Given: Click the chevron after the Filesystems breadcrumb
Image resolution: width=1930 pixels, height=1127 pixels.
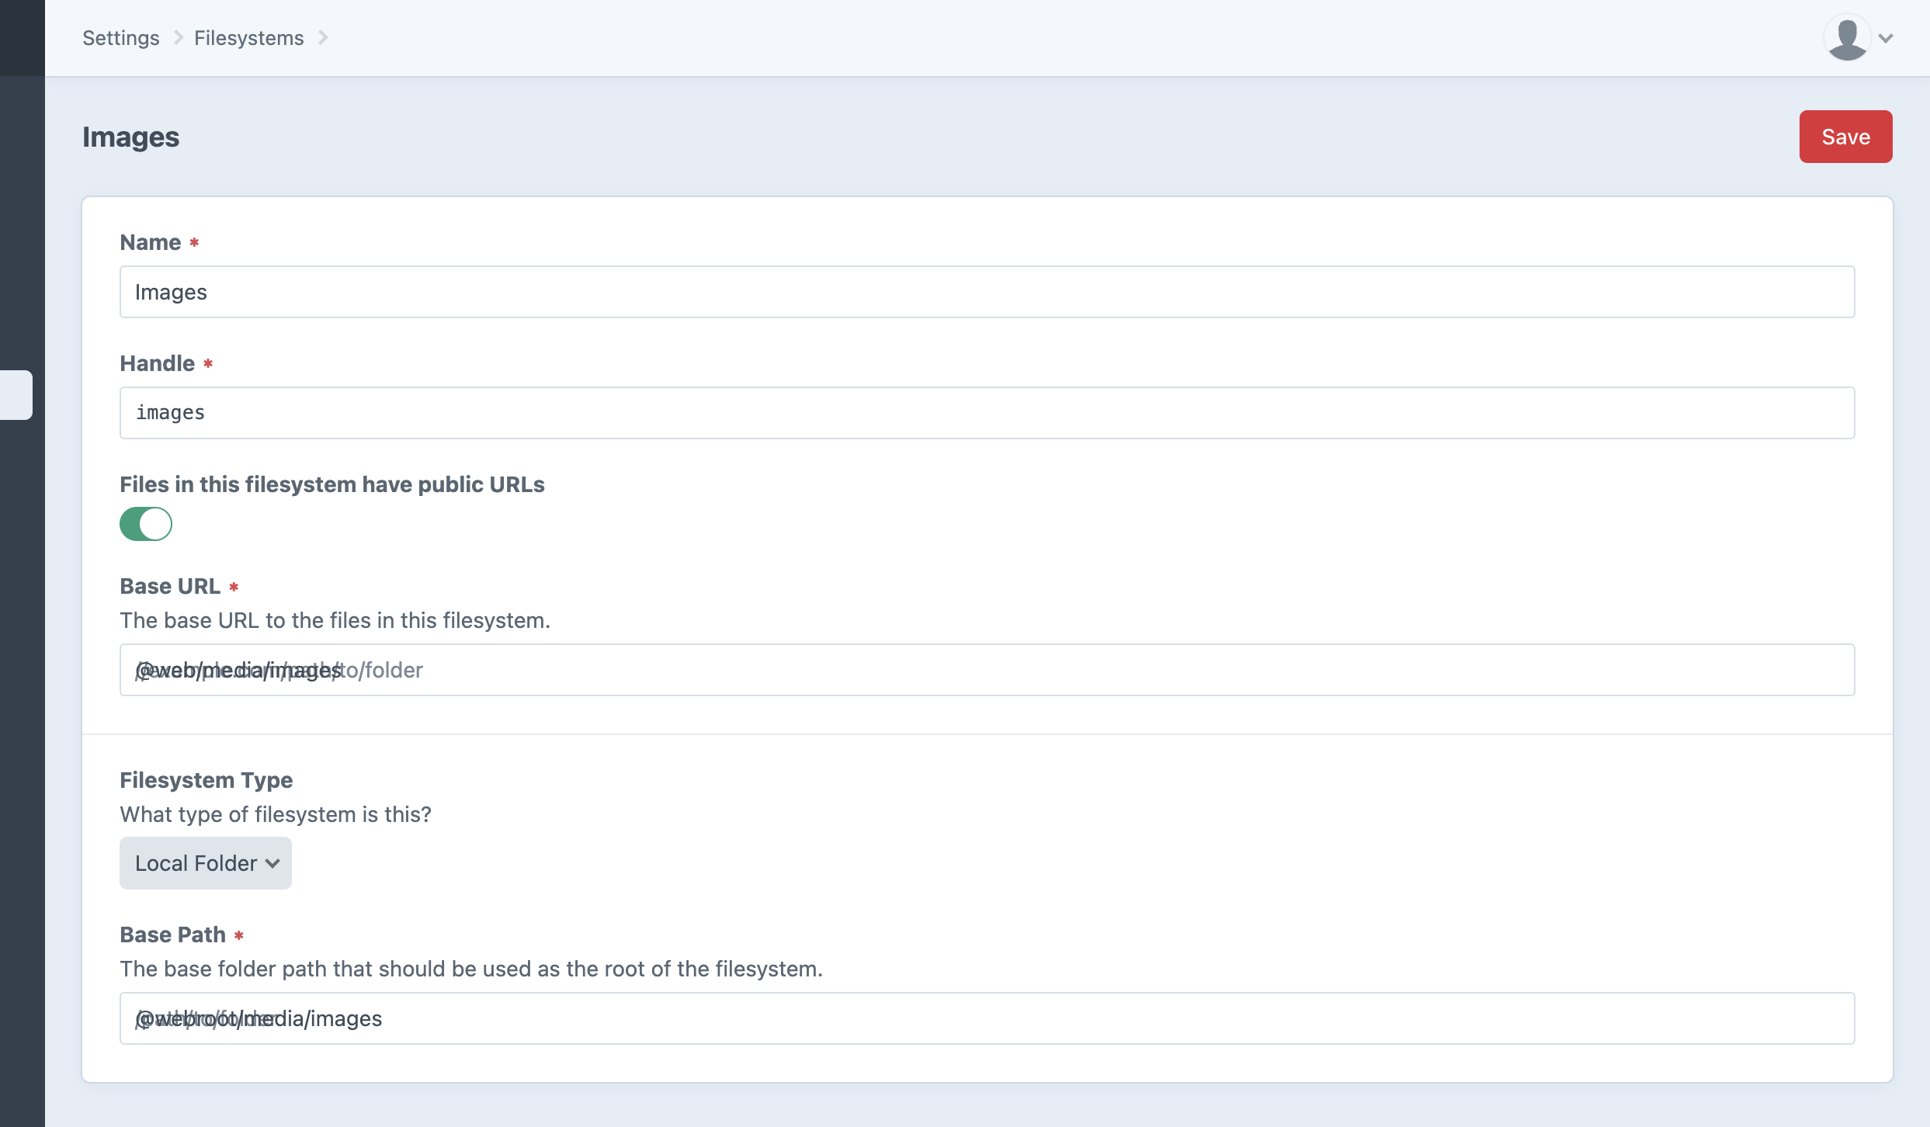Looking at the screenshot, I should pyautogui.click(x=325, y=37).
